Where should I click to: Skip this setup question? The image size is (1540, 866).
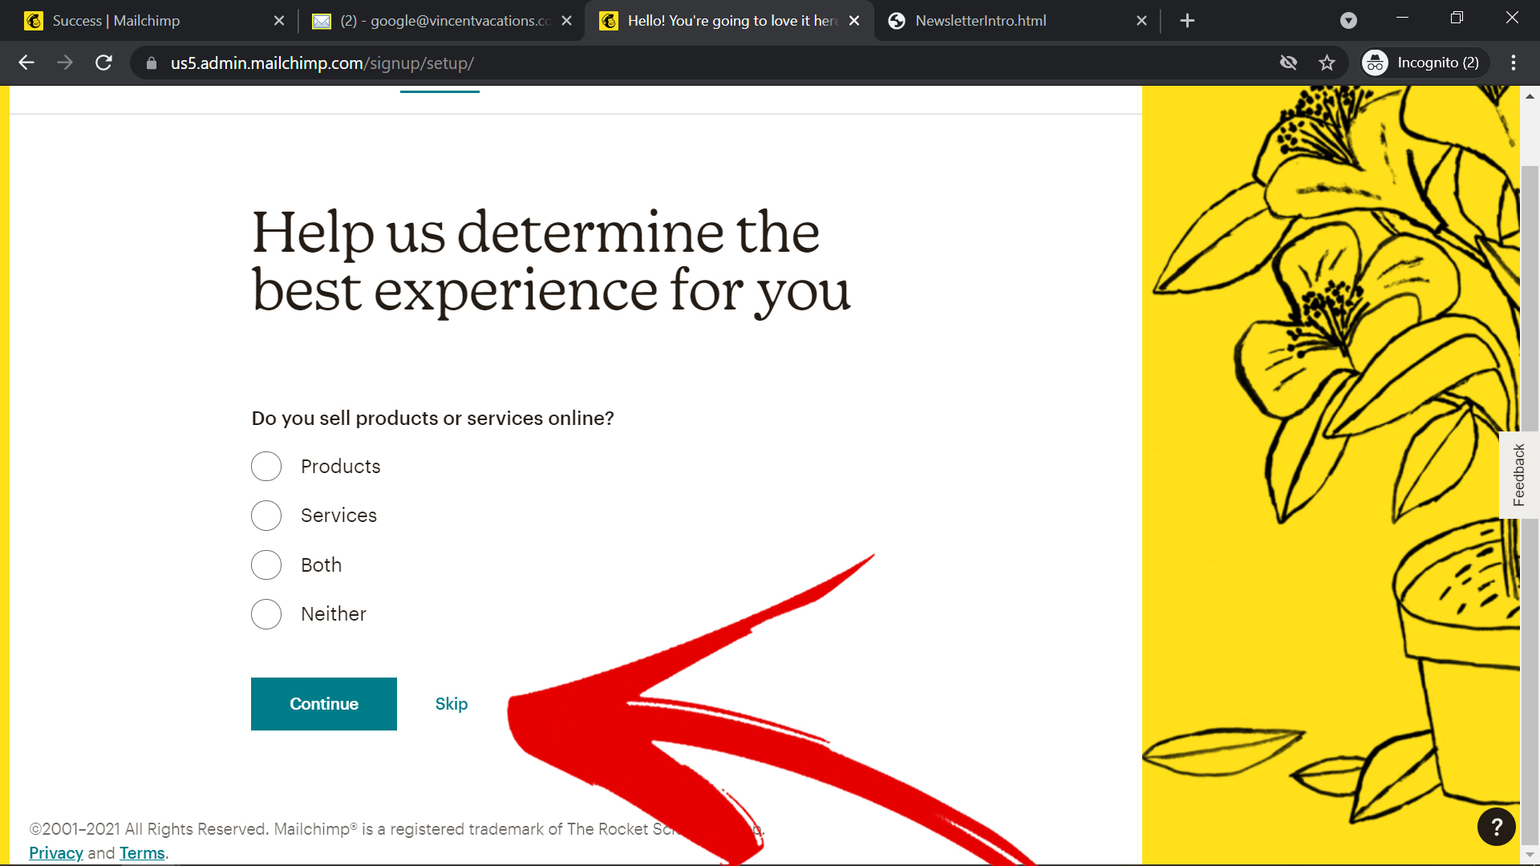pos(452,704)
